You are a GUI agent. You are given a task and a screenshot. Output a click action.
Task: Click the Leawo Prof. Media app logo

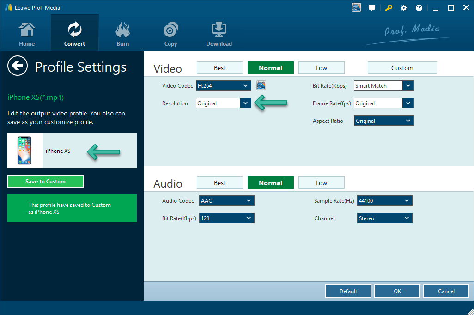tap(8, 7)
